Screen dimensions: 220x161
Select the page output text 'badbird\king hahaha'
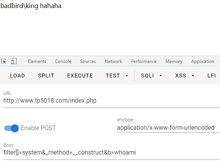31,6
